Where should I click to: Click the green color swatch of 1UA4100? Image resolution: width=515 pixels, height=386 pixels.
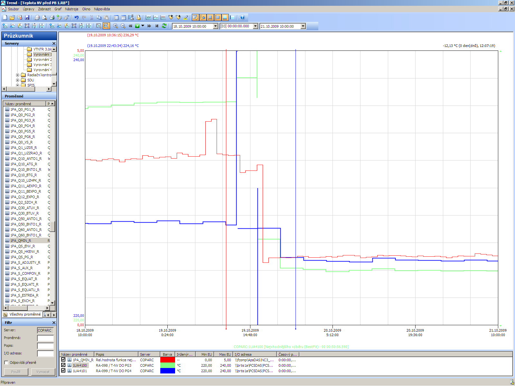point(167,365)
